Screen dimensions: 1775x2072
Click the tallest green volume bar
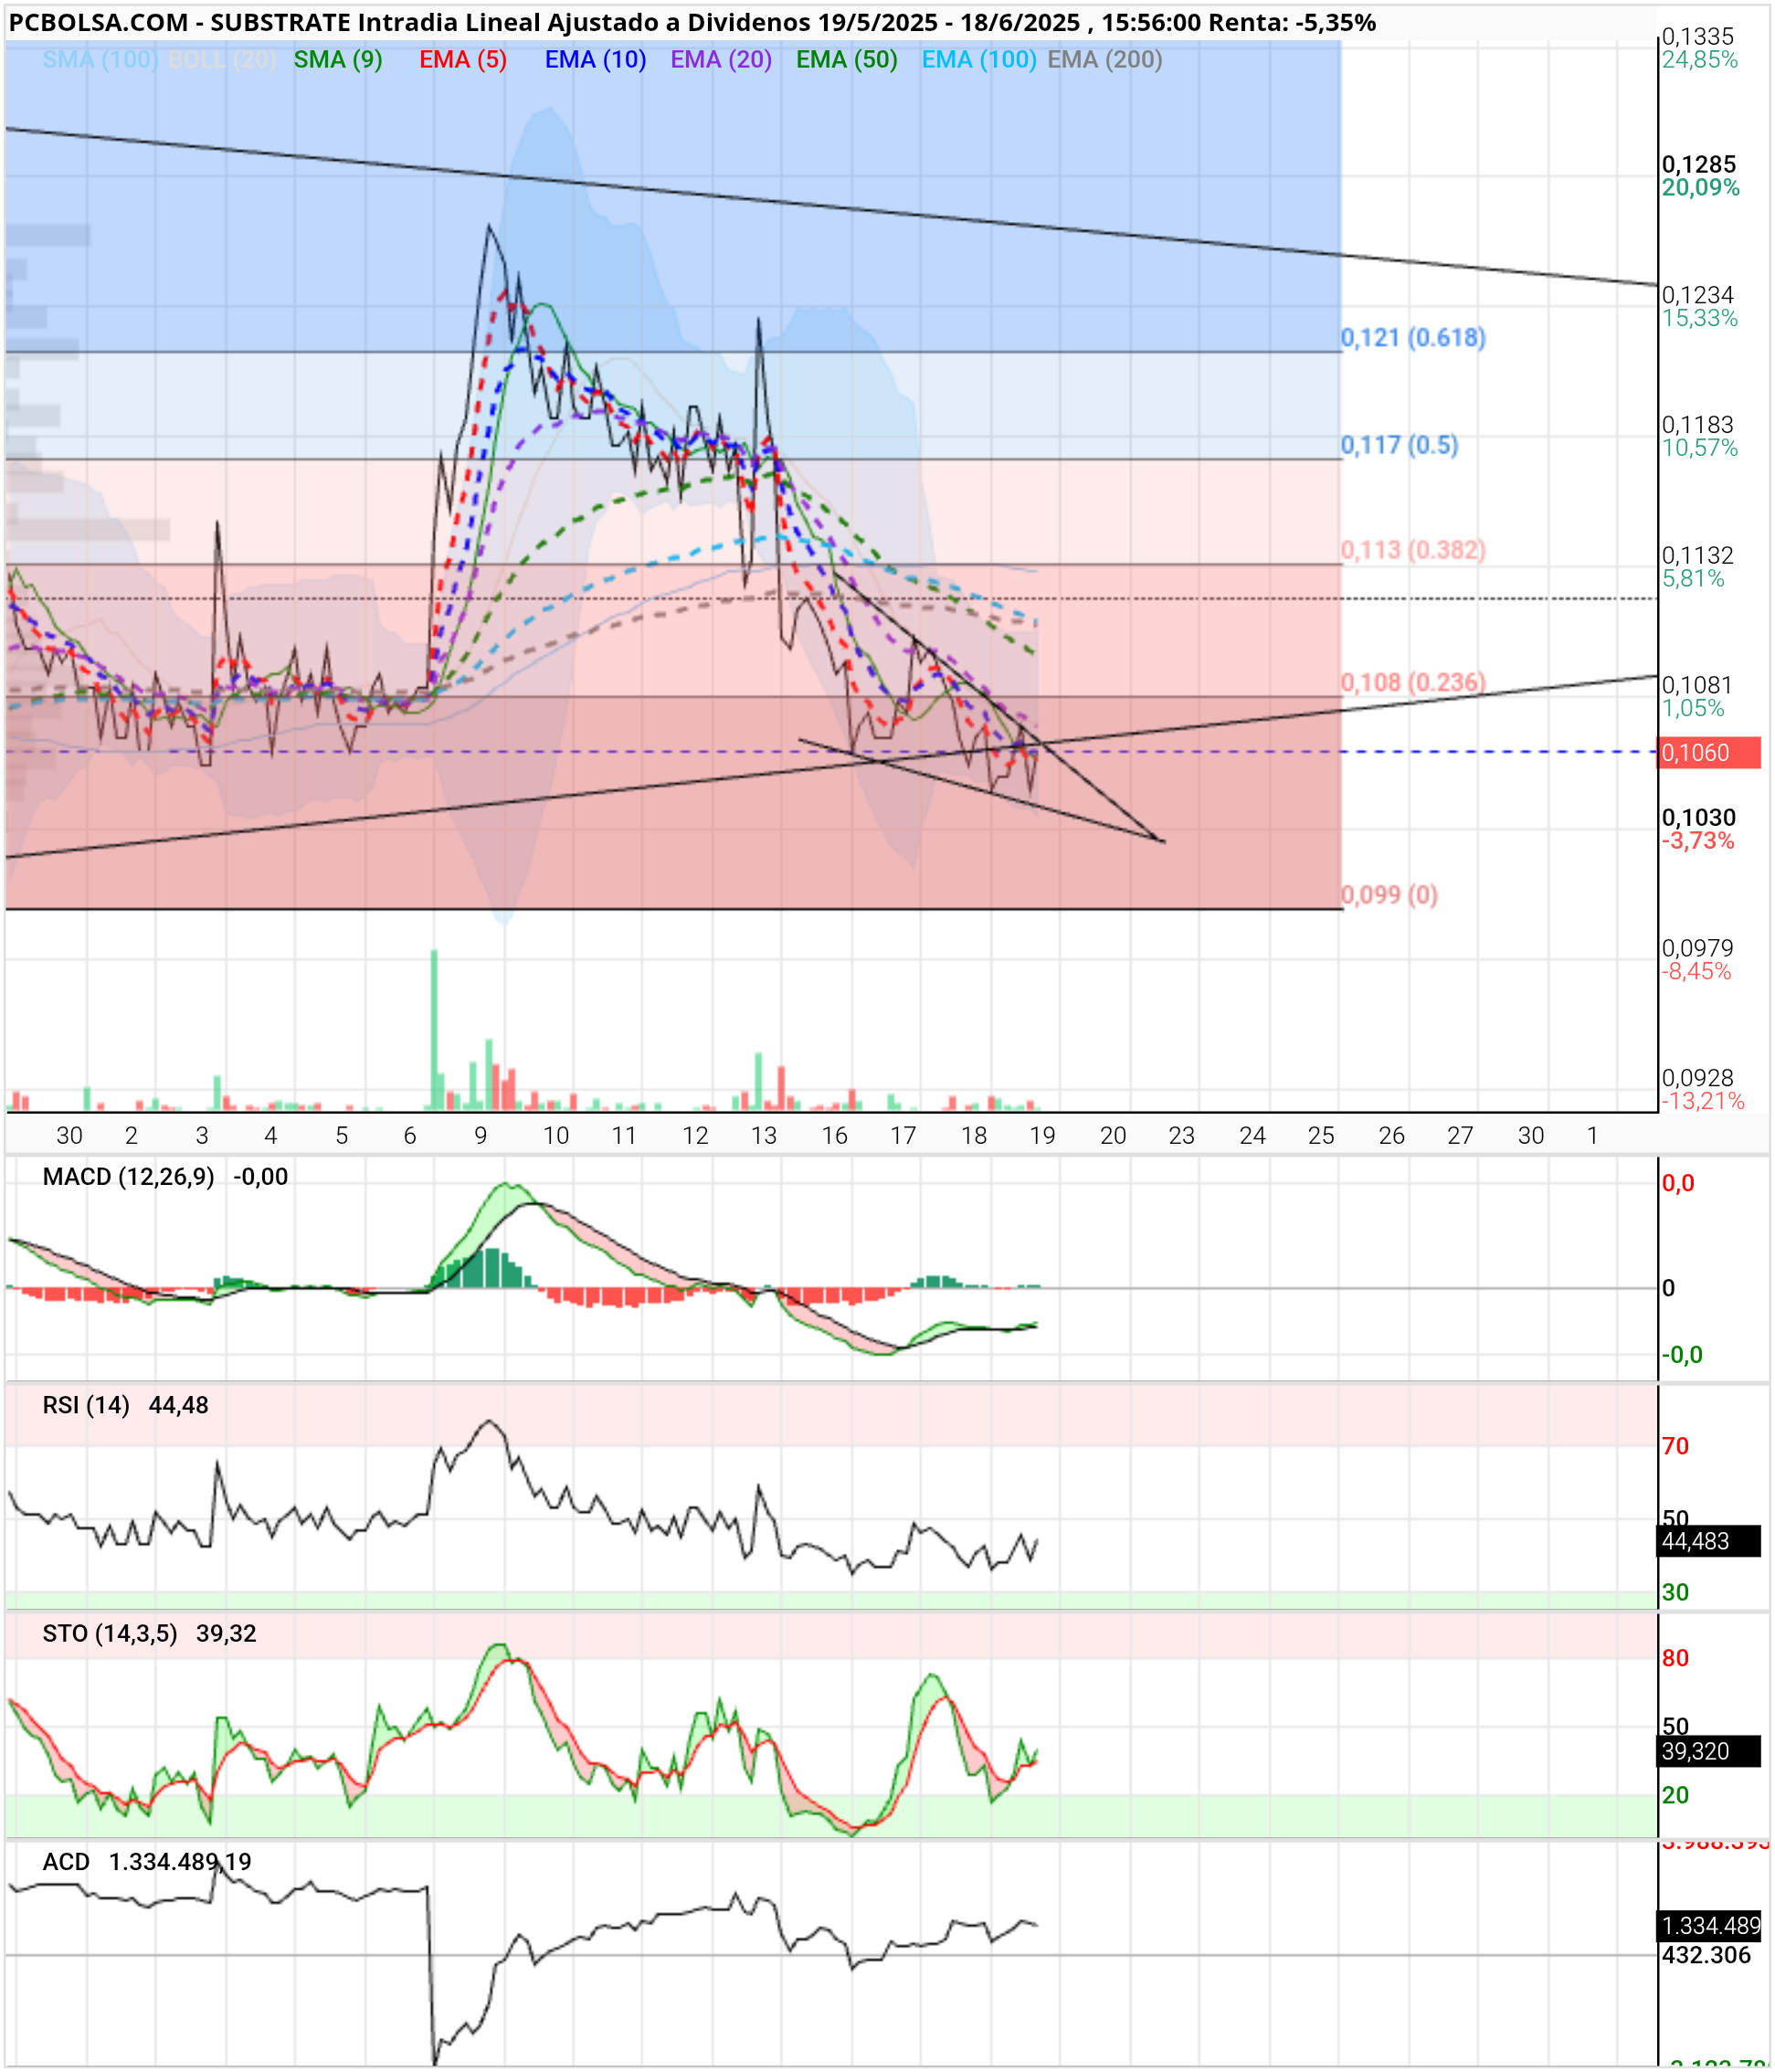coord(434,1030)
